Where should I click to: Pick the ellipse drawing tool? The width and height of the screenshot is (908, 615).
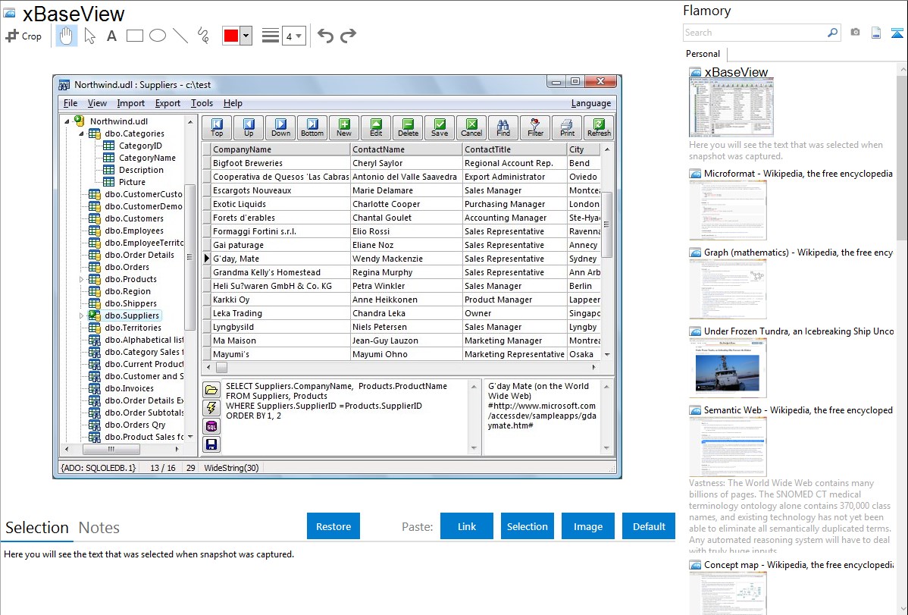(158, 36)
